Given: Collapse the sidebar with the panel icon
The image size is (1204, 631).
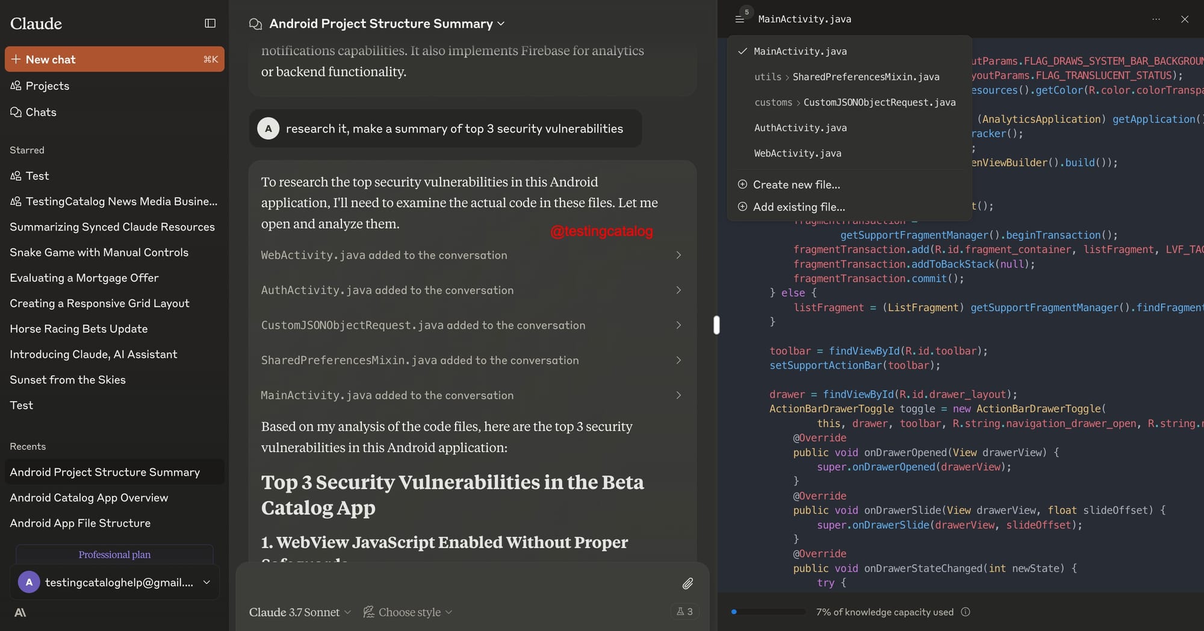Looking at the screenshot, I should coord(210,23).
